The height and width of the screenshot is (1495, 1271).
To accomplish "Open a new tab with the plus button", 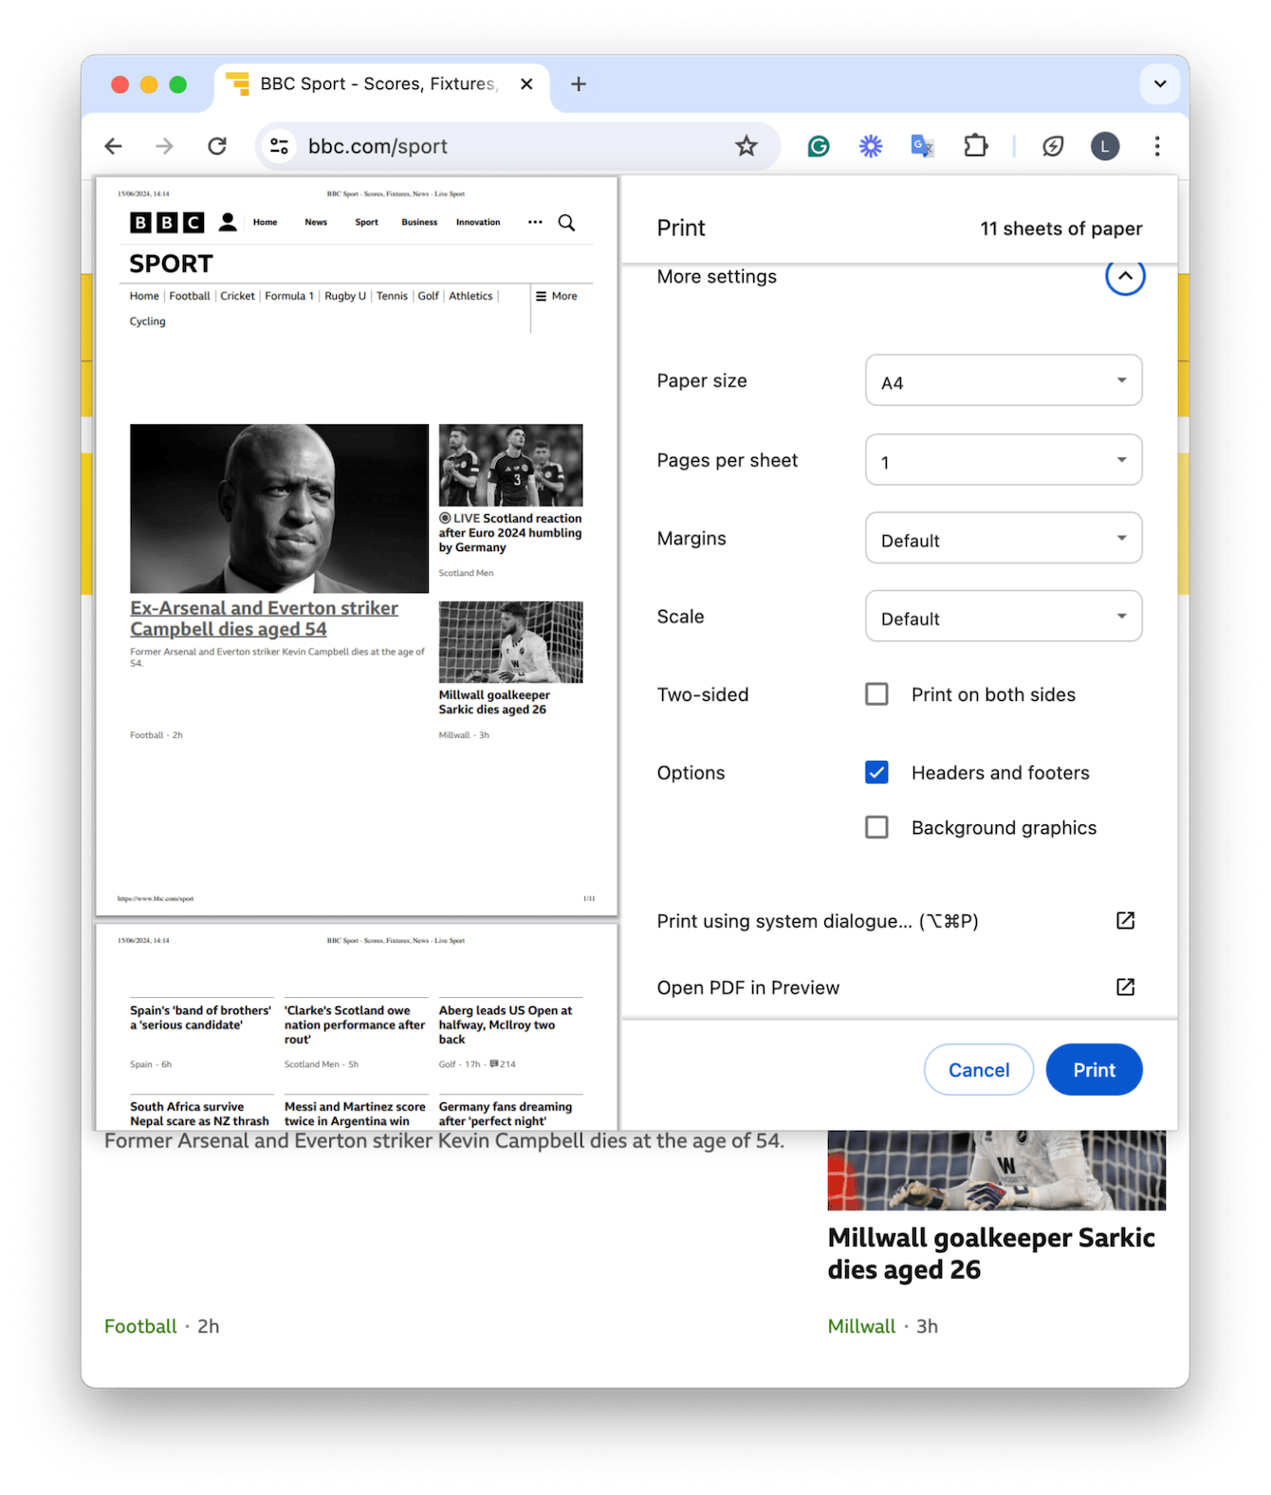I will (579, 84).
